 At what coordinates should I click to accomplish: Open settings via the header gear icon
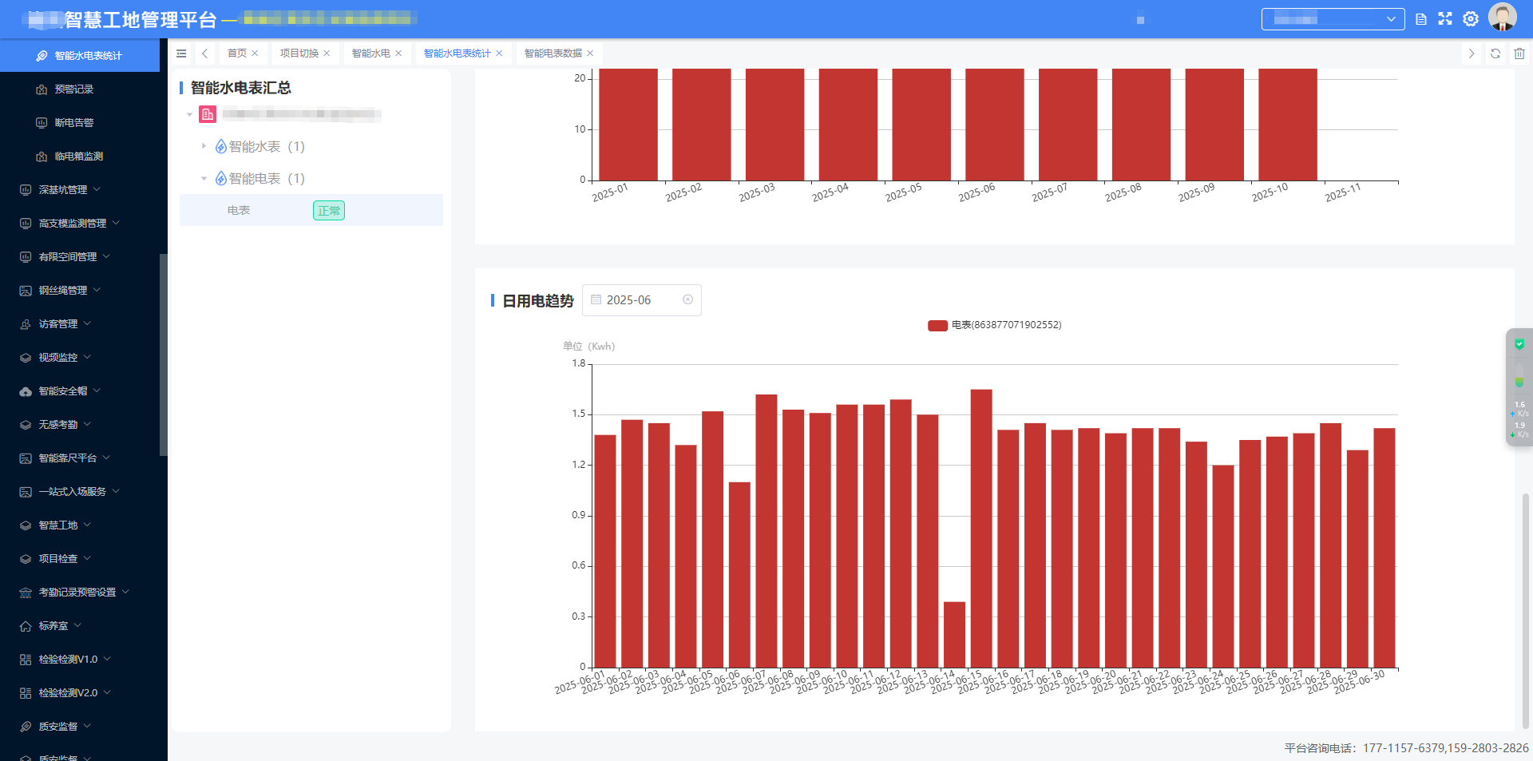tap(1471, 19)
